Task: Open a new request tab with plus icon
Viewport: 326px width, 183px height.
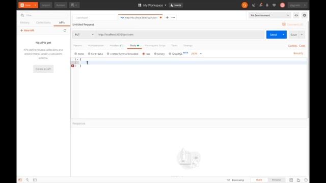Action: (167, 18)
